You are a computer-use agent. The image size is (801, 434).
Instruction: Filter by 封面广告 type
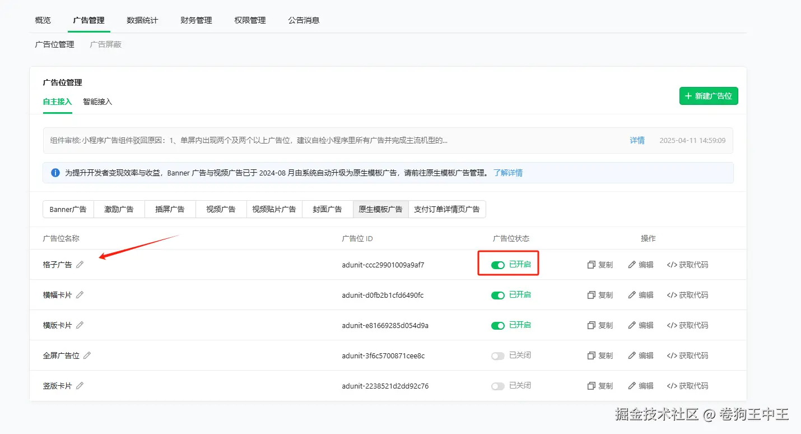pos(327,209)
